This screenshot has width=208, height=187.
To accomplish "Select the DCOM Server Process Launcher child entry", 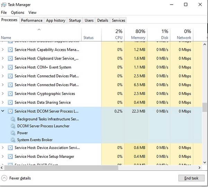I will 43,126.
